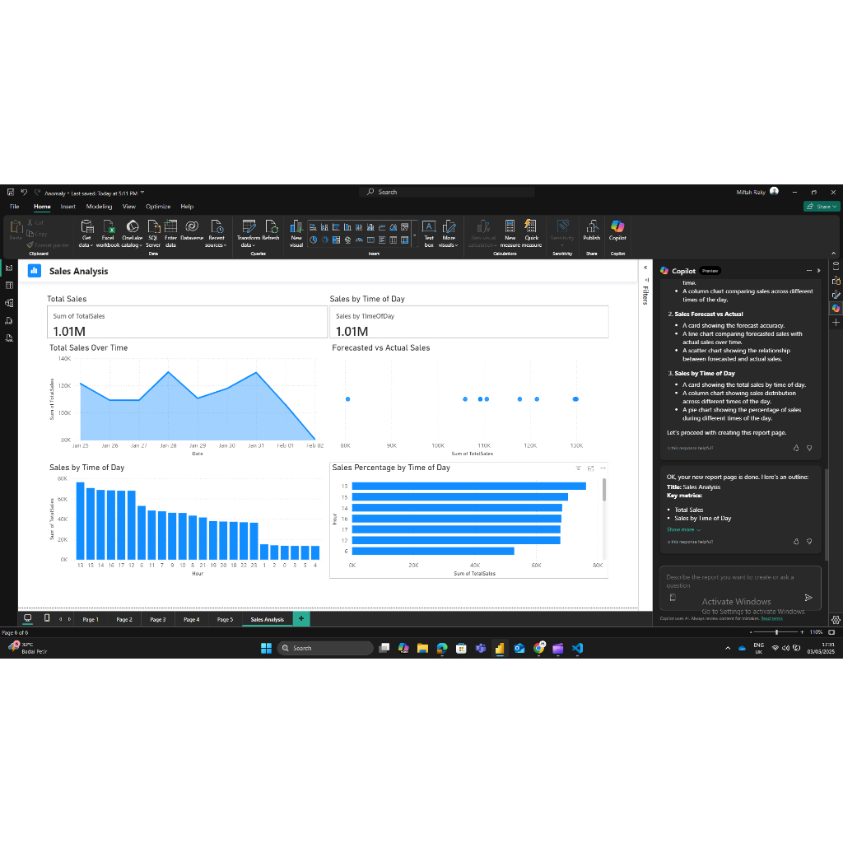Open DAX query view in left sidebar
This screenshot has width=843, height=843.
point(9,321)
